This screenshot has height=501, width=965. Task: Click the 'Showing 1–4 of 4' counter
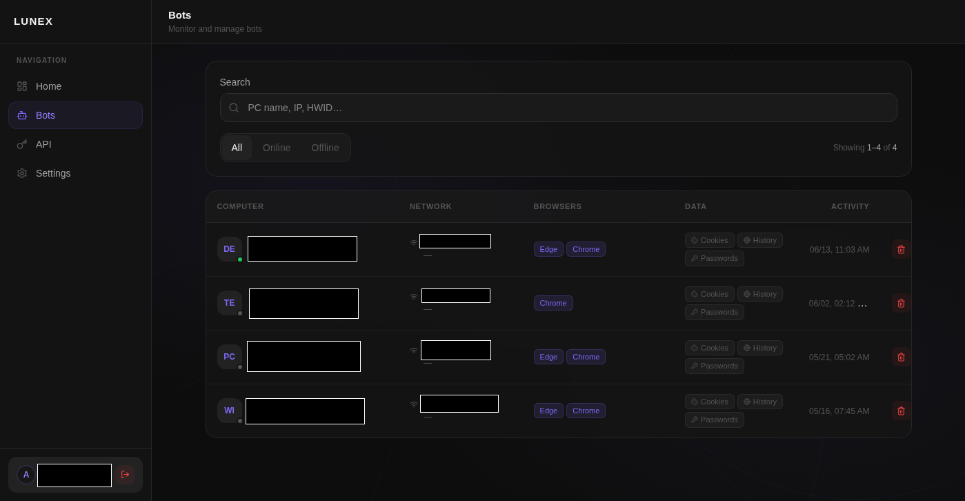tap(865, 148)
